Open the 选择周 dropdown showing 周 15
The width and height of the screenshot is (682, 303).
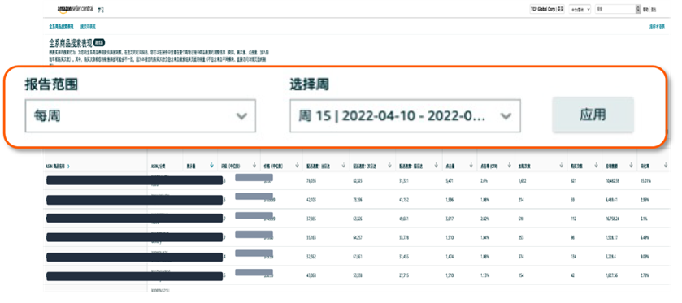coord(405,115)
